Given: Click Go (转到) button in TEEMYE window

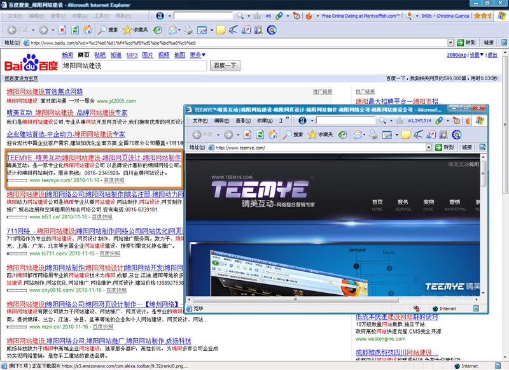Looking at the screenshot, I should pyautogui.click(x=444, y=148).
